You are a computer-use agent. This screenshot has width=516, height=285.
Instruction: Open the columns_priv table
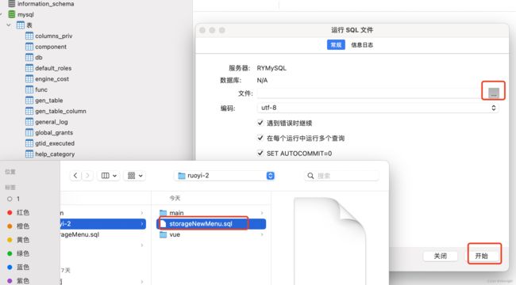(54, 36)
